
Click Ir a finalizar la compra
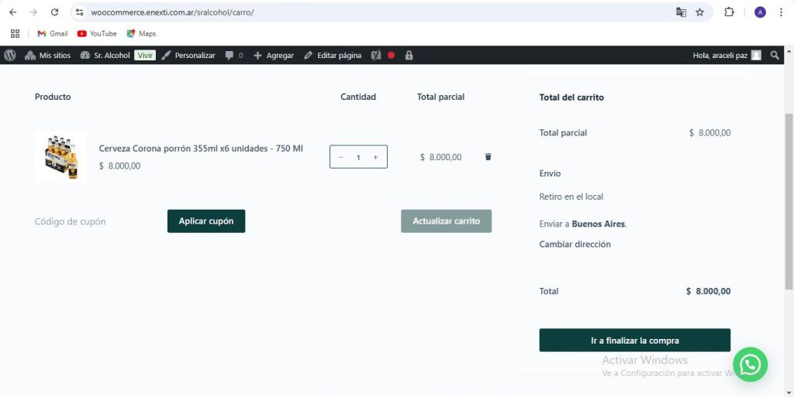(635, 341)
